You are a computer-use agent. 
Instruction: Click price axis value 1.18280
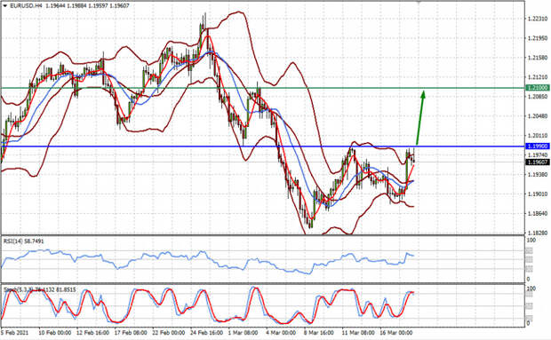538,233
